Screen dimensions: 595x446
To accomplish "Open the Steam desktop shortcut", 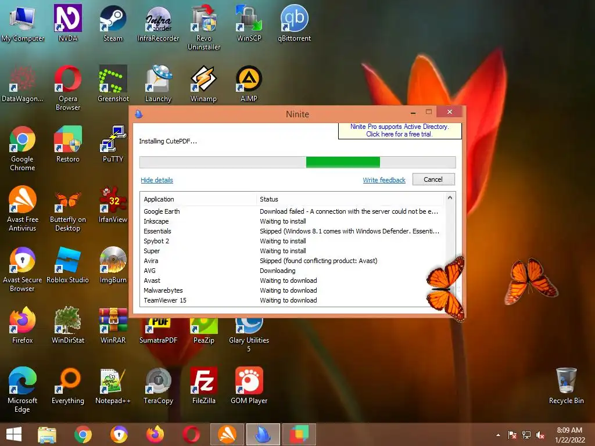I will tap(113, 23).
